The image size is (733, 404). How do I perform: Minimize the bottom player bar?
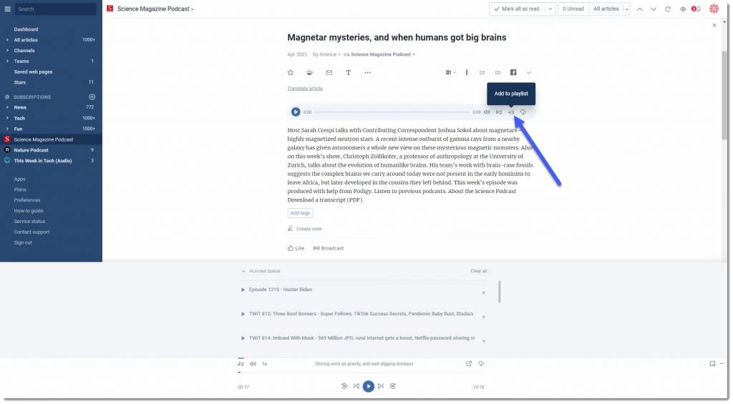722,363
